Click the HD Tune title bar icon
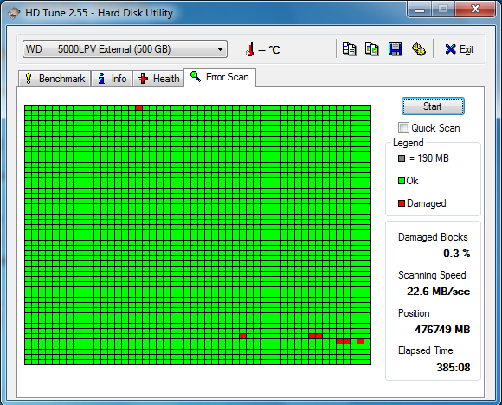The image size is (502, 405). (14, 13)
